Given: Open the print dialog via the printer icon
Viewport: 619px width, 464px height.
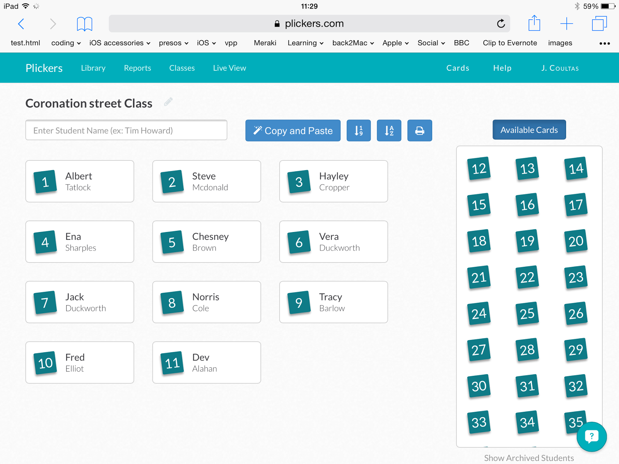Looking at the screenshot, I should (419, 130).
